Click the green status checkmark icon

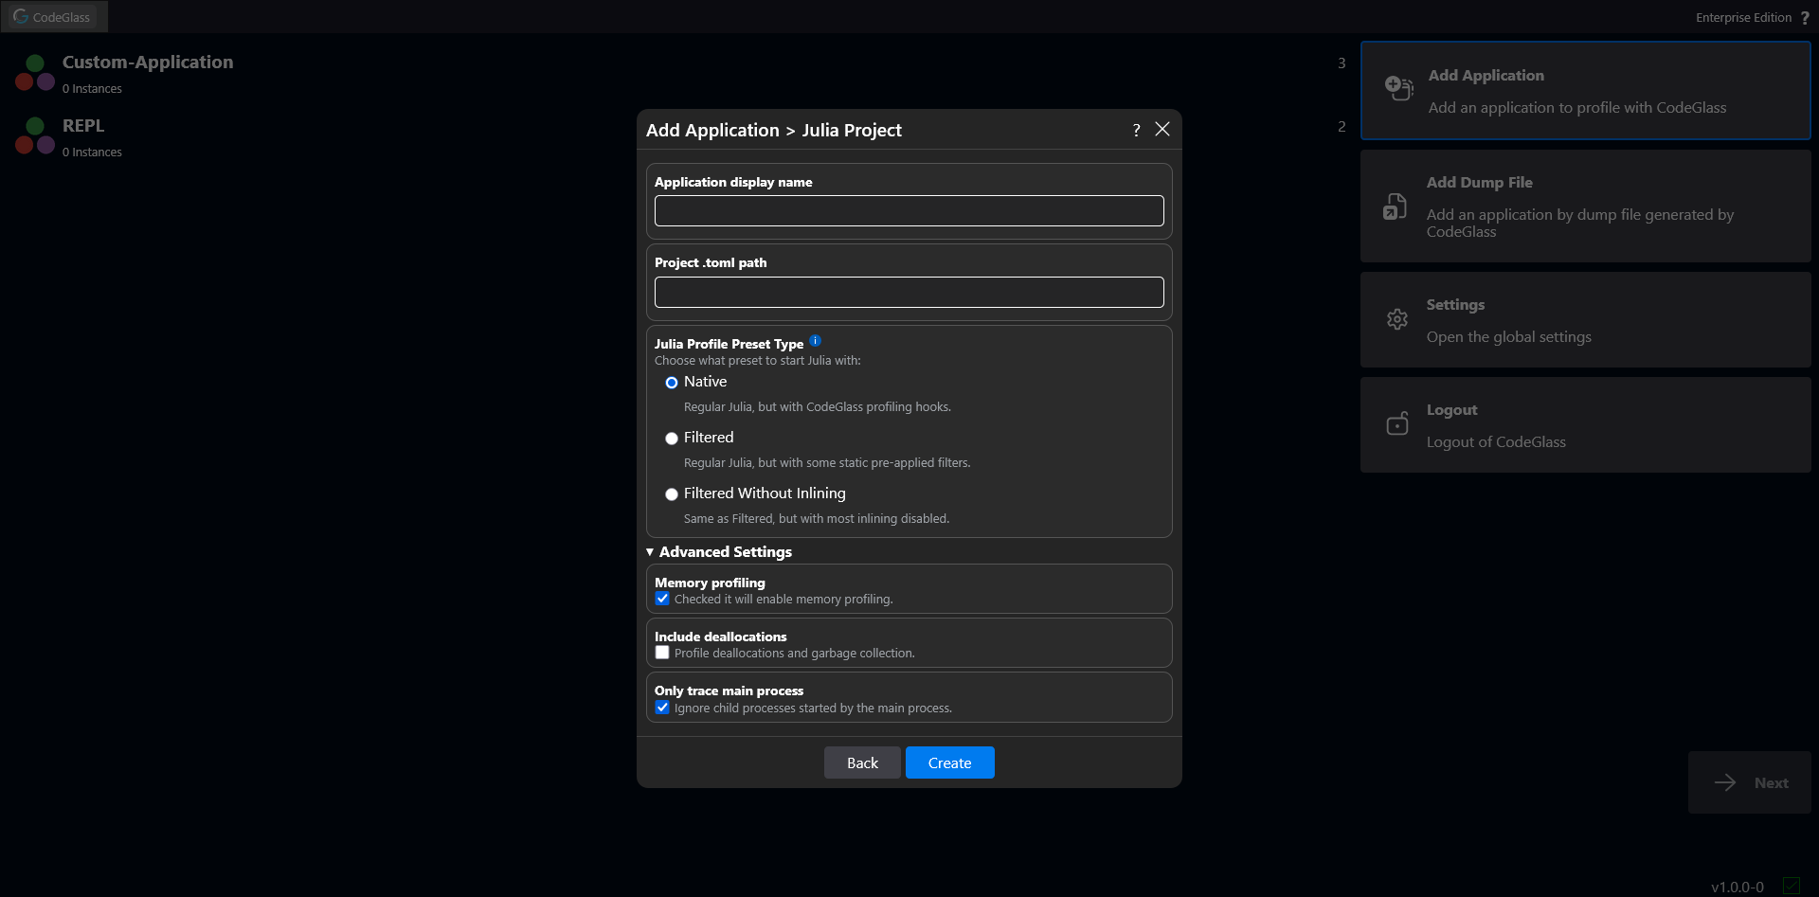point(1791,887)
